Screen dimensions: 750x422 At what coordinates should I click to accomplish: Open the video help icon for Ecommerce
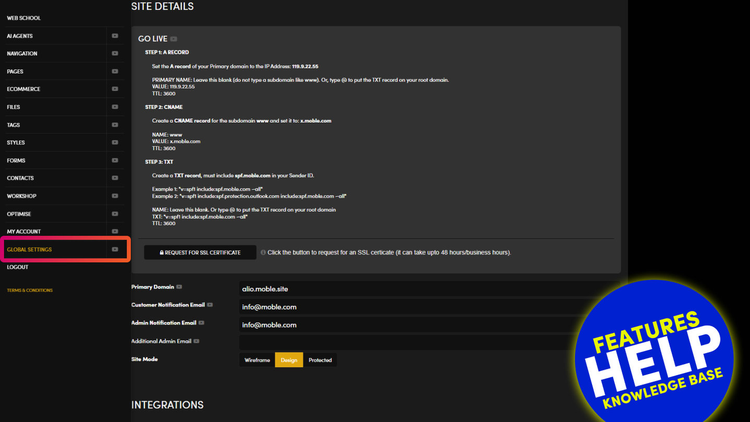pyautogui.click(x=115, y=89)
